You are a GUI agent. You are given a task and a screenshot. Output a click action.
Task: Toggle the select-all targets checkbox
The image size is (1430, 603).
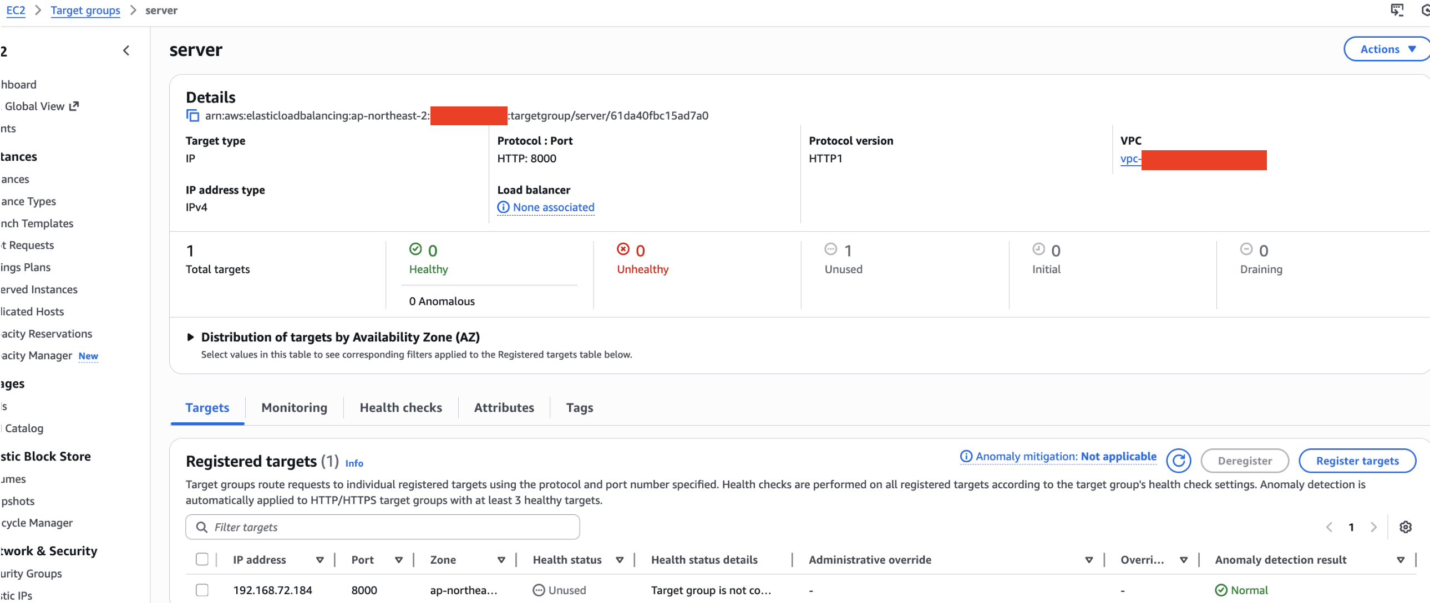coord(202,559)
